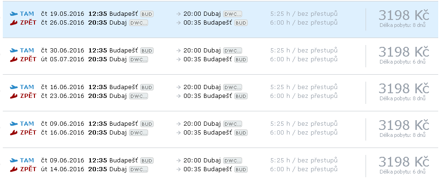
Task: Click the red ZPĚT plane icon for 26.05.2016
Action: coord(14,23)
